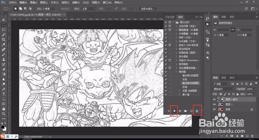The image size is (259, 140).
Task: Select the Eraser tool
Action: click(x=3, y=69)
